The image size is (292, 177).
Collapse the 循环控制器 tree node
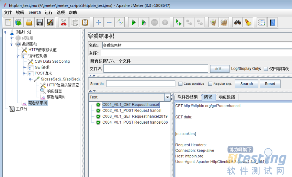click(18, 56)
